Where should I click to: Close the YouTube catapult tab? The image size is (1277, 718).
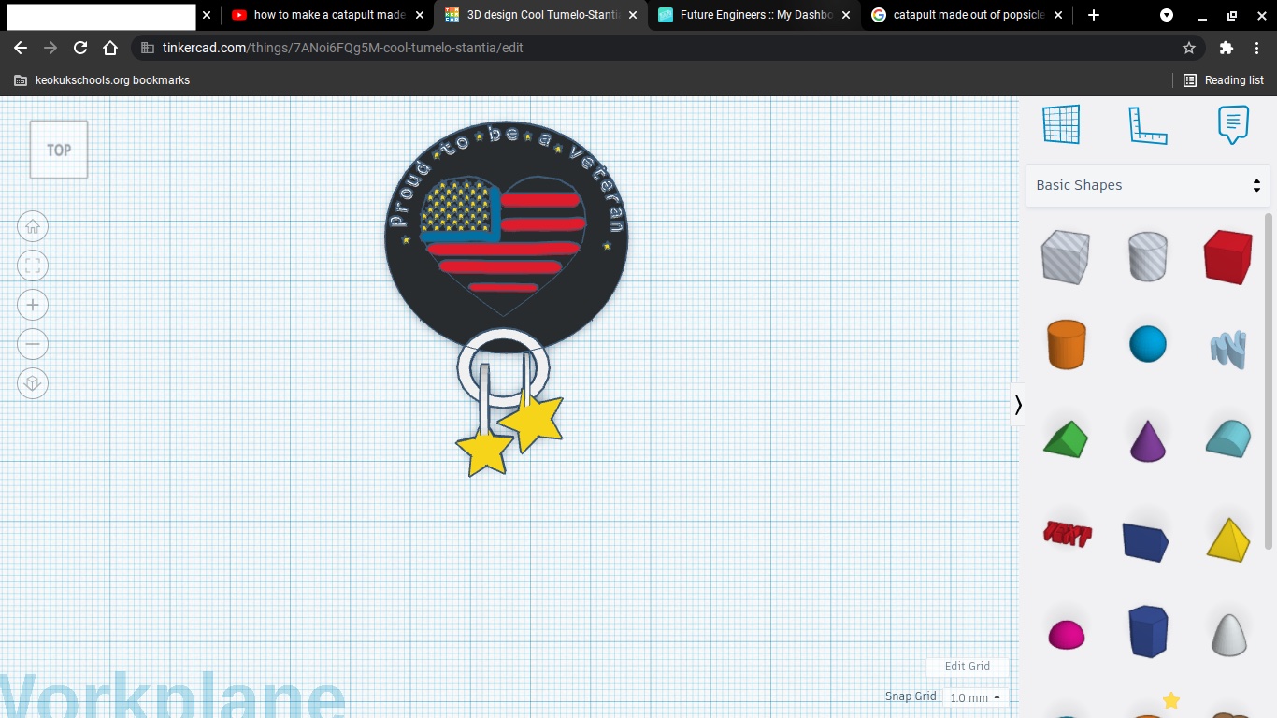tap(420, 15)
